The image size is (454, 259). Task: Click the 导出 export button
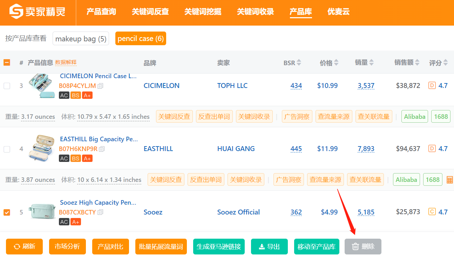[x=269, y=246]
